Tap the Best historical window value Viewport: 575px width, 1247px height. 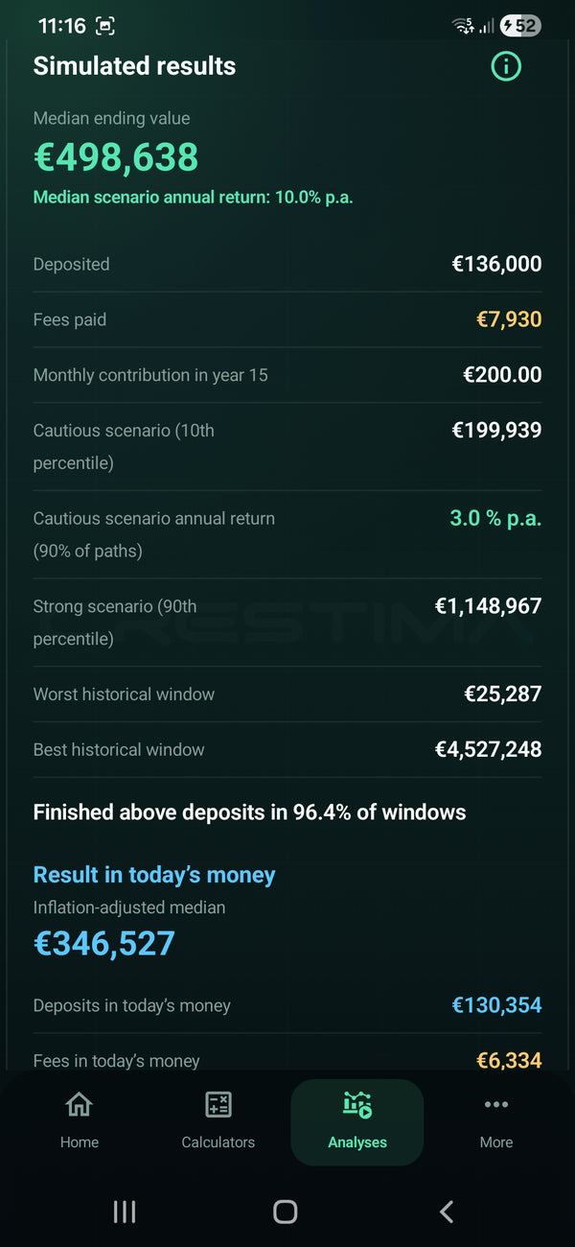[489, 750]
